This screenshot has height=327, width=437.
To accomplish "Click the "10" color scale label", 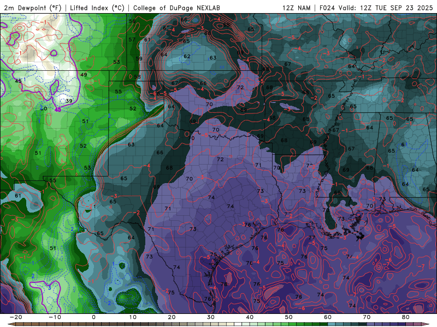I will (x=133, y=317).
